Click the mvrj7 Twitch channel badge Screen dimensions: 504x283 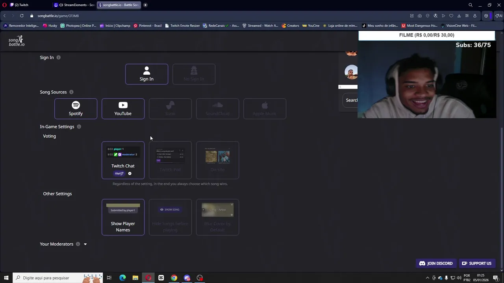pos(119,173)
